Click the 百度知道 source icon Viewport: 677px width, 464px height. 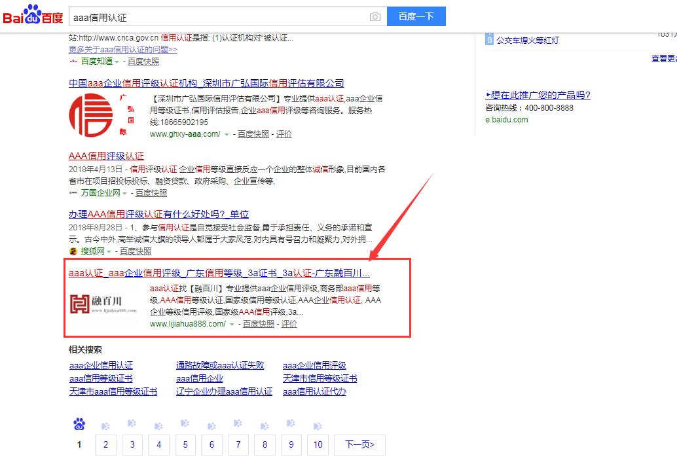pos(73,62)
